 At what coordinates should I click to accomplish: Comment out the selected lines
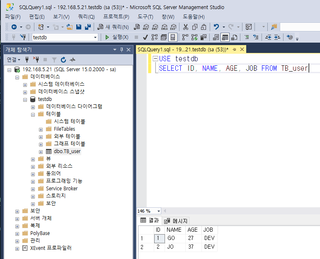coord(247,37)
